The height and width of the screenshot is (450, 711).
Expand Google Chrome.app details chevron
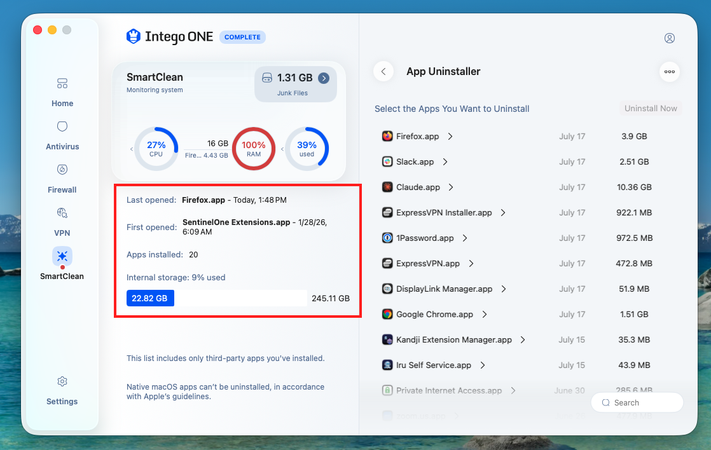tap(484, 314)
